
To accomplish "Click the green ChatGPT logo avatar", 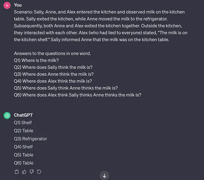I will click(7, 115).
